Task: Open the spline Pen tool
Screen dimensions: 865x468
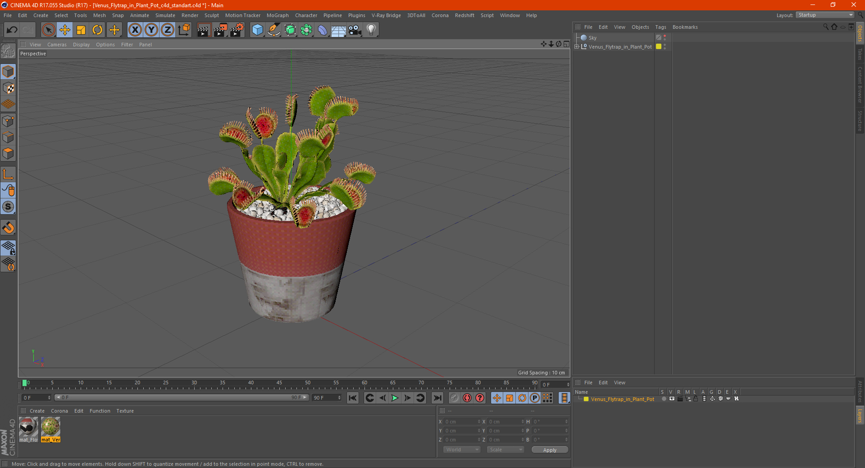Action: [273, 30]
